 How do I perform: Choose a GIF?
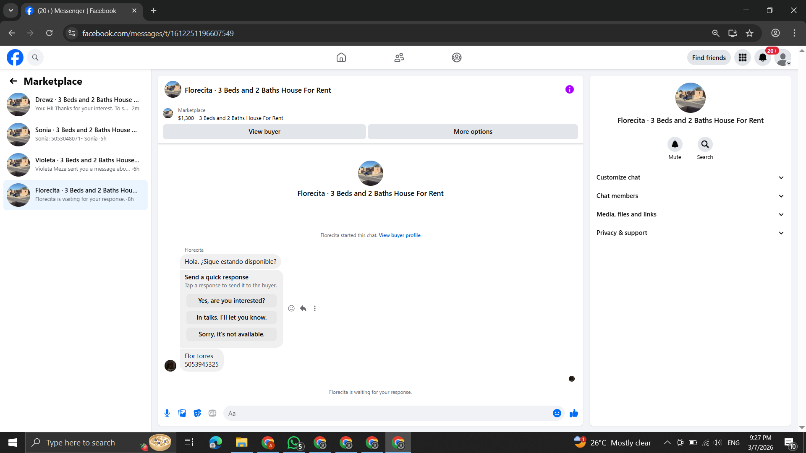pyautogui.click(x=212, y=413)
